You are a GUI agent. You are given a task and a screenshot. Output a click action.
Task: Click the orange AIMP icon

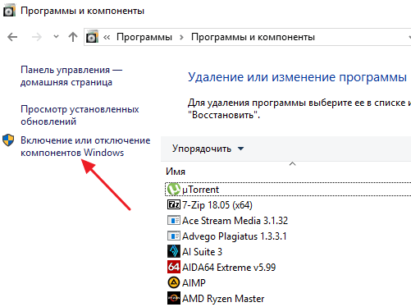(174, 282)
